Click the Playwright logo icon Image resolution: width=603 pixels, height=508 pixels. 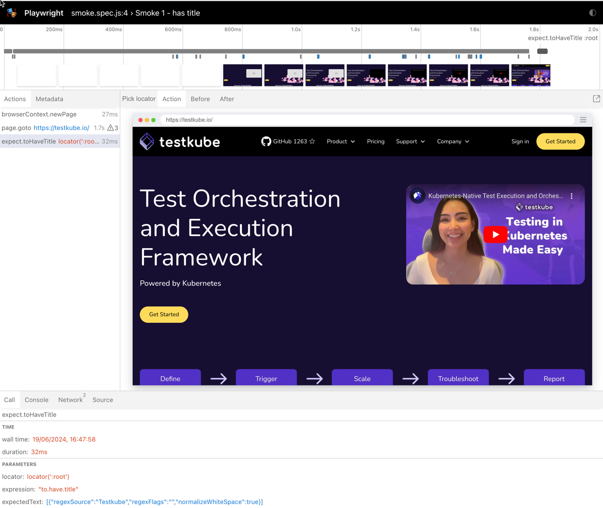tap(12, 13)
